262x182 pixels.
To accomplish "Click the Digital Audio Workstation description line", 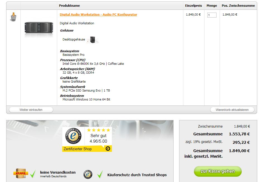I will tap(77, 23).
